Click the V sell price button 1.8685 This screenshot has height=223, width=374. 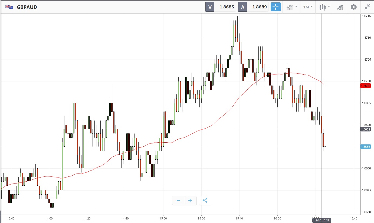pos(221,7)
